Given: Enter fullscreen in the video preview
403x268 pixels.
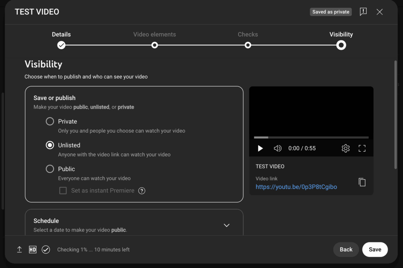Looking at the screenshot, I should tap(362, 148).
